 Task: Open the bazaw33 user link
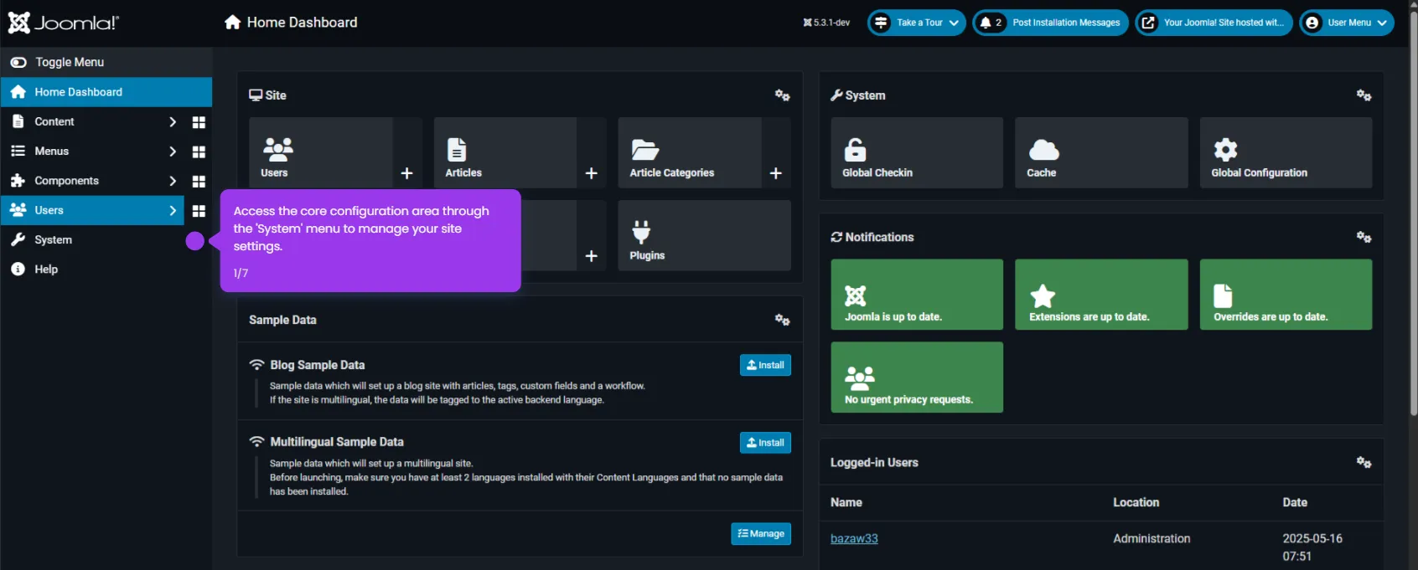point(854,538)
